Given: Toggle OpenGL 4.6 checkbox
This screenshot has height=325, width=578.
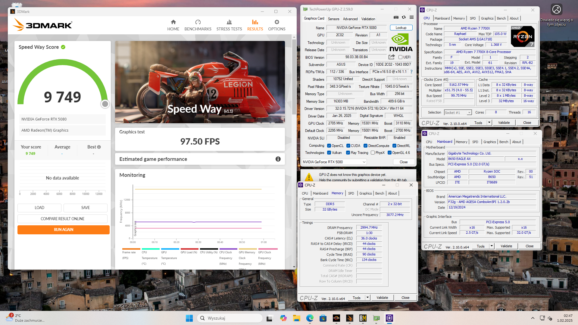Looking at the screenshot, I should click(x=389, y=153).
